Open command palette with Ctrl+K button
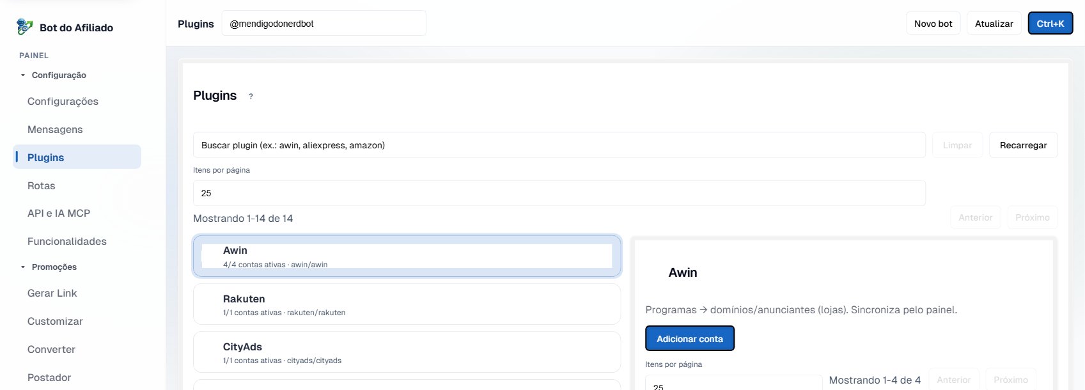 (x=1050, y=24)
